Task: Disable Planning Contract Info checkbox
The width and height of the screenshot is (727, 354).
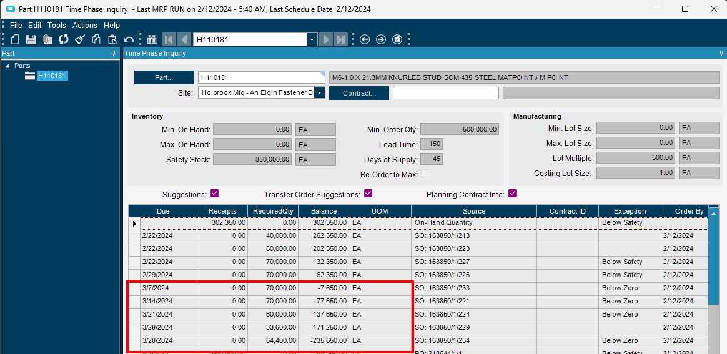Action: point(512,193)
